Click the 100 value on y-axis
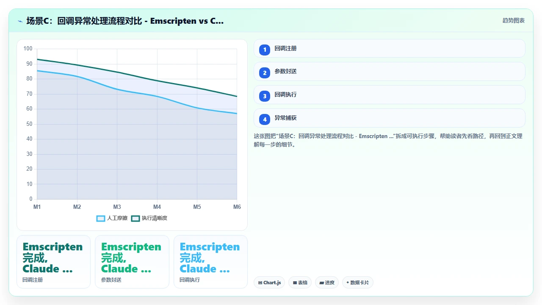This screenshot has width=542, height=305. coord(28,49)
